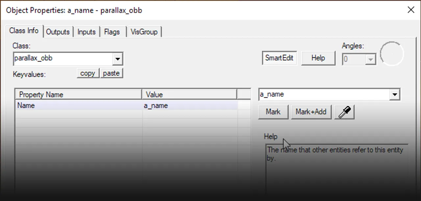Click the Mark+Add button

tap(311, 112)
